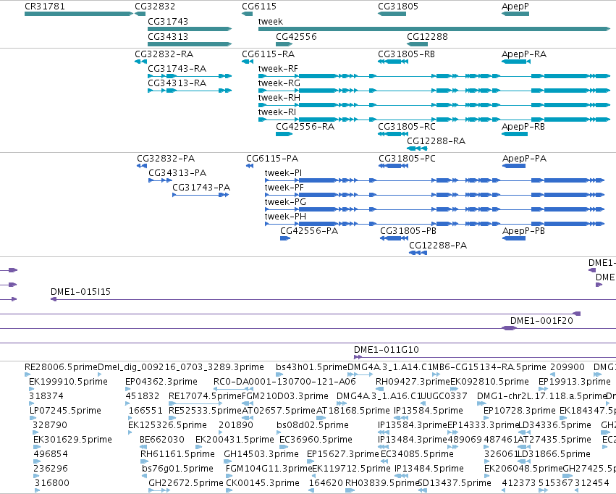Select protein tweek-PF

[x=434, y=195]
